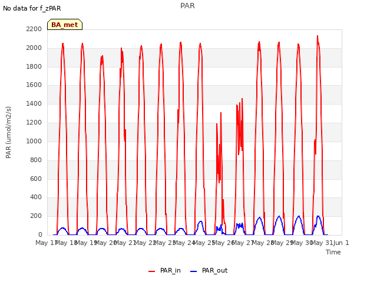Click the 0 y-axis tick label
The image size is (377, 282).
[40, 234]
